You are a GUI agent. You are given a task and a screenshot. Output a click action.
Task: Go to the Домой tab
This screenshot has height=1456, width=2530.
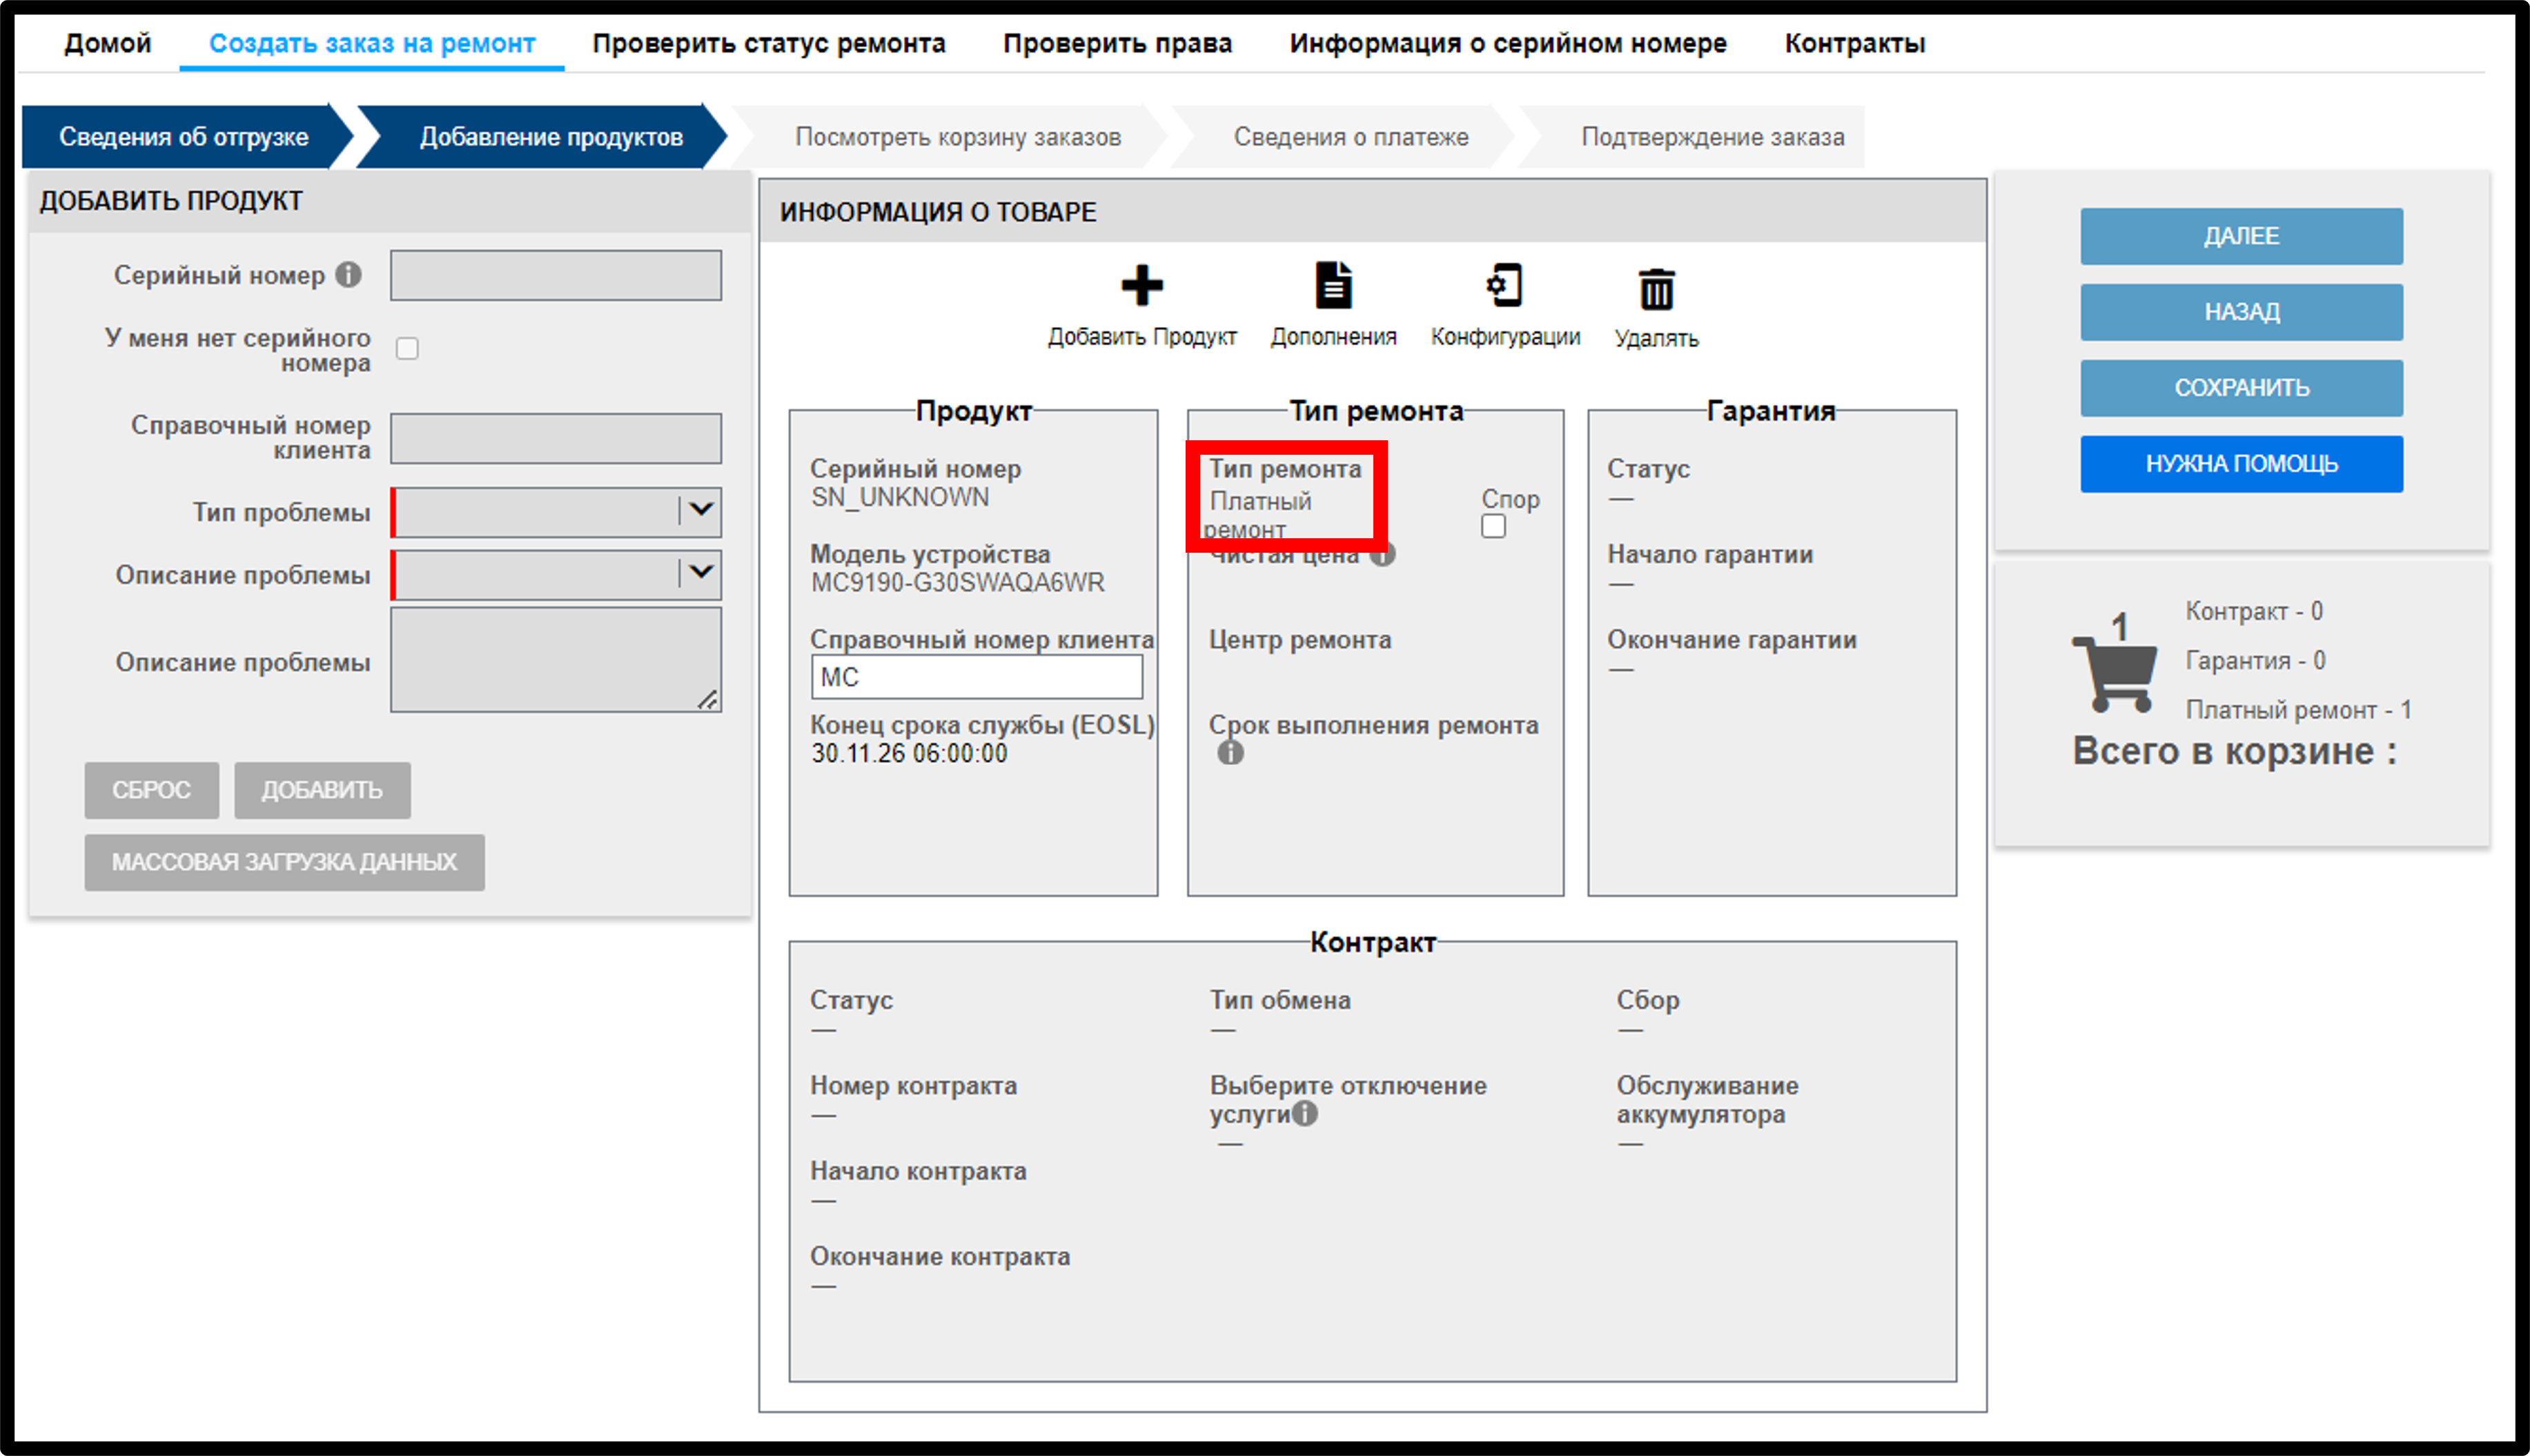click(107, 43)
